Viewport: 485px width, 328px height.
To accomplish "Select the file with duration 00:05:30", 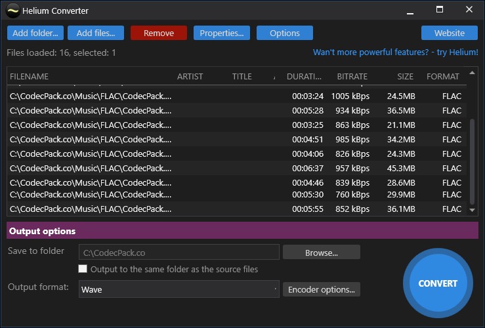I will click(x=237, y=195).
